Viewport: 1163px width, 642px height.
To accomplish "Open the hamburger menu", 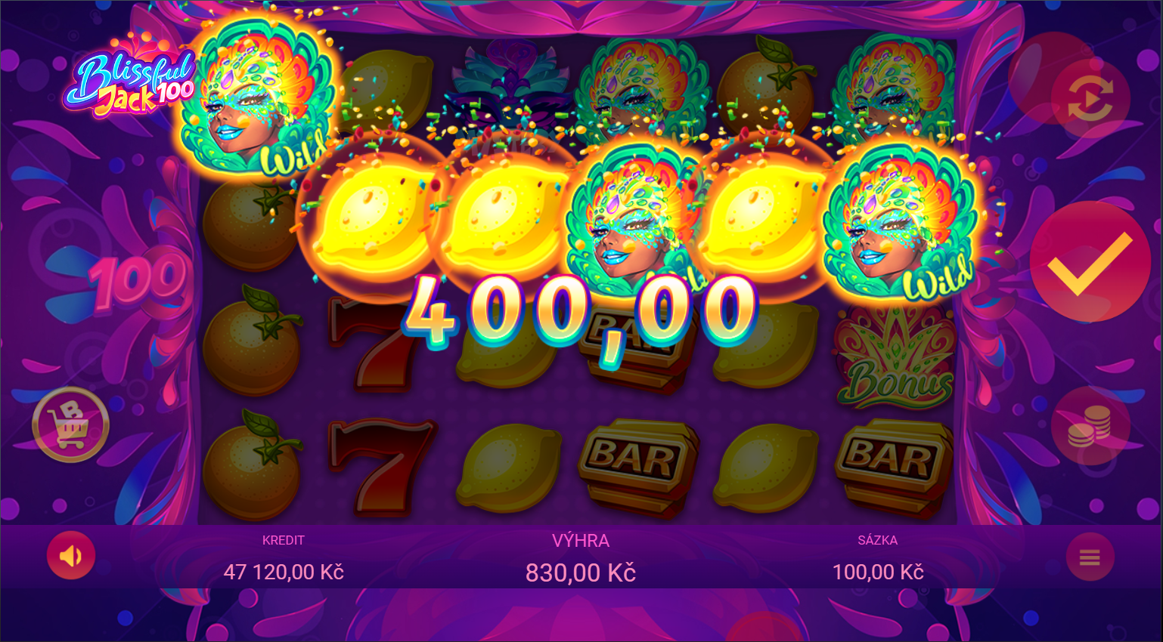I will pyautogui.click(x=1090, y=557).
